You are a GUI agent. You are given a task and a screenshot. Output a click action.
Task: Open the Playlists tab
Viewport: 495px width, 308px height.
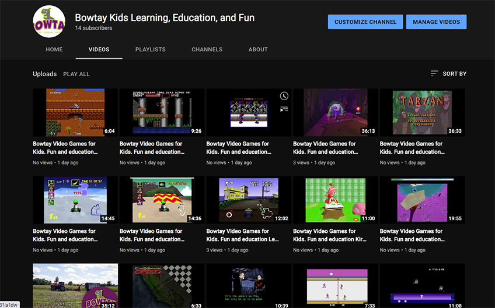coord(150,49)
